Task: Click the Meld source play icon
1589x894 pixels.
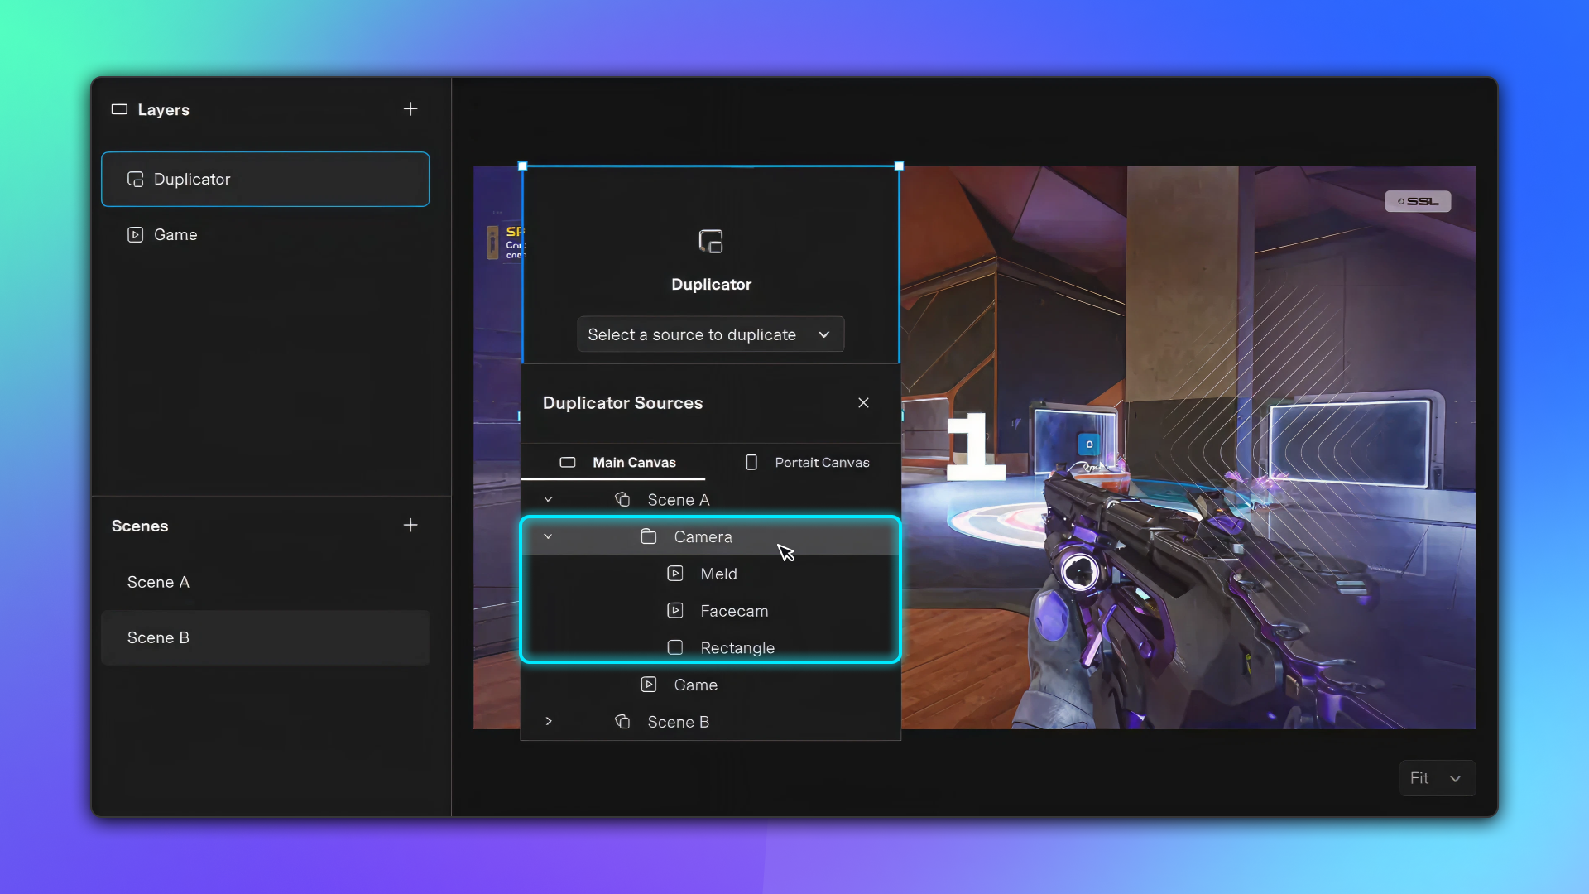Action: coord(675,574)
